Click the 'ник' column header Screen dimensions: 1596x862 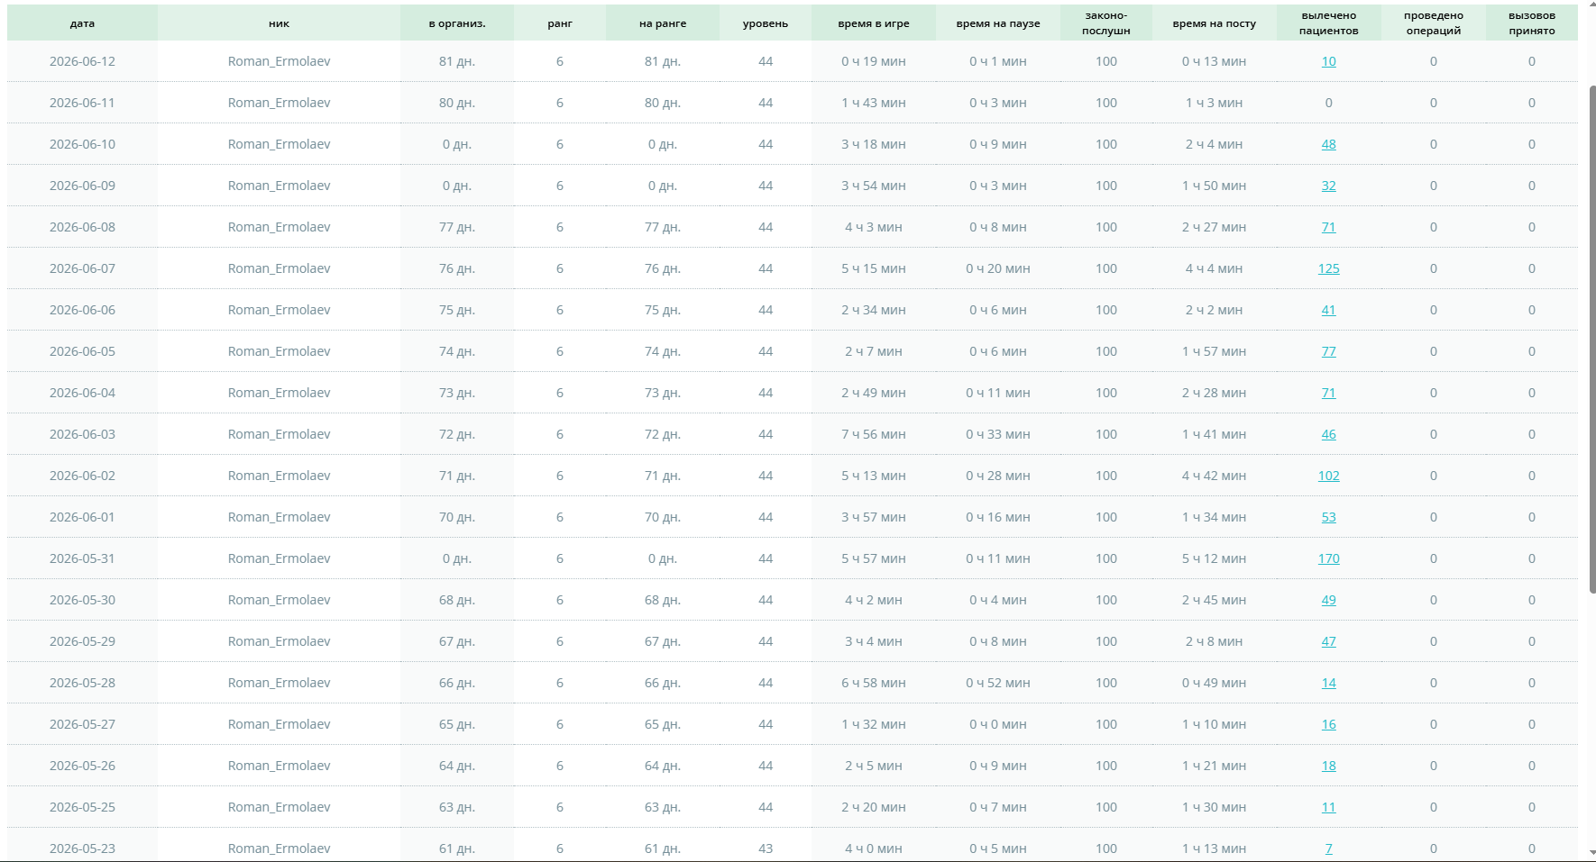(x=279, y=23)
